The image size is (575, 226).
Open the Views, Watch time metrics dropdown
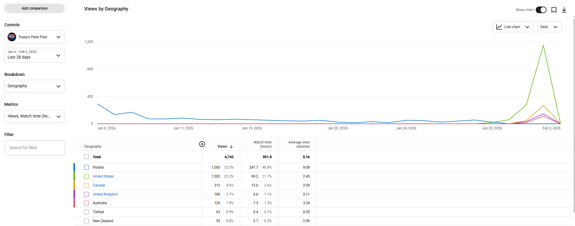(x=34, y=117)
